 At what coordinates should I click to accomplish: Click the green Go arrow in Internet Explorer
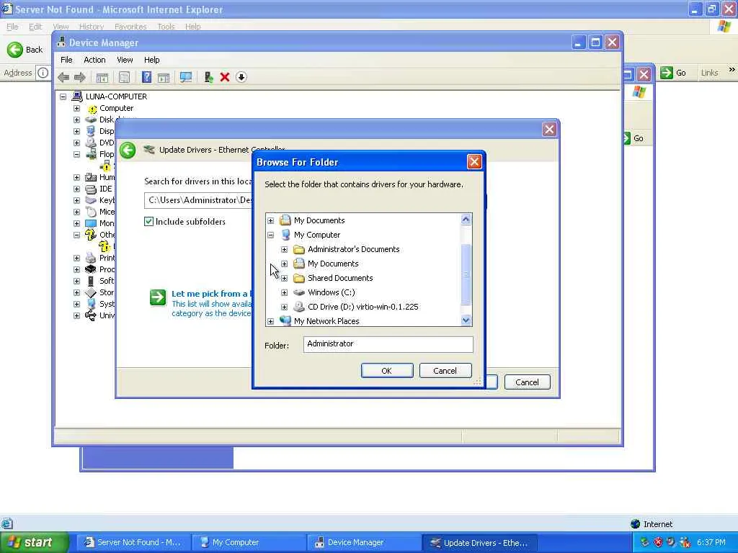click(667, 73)
